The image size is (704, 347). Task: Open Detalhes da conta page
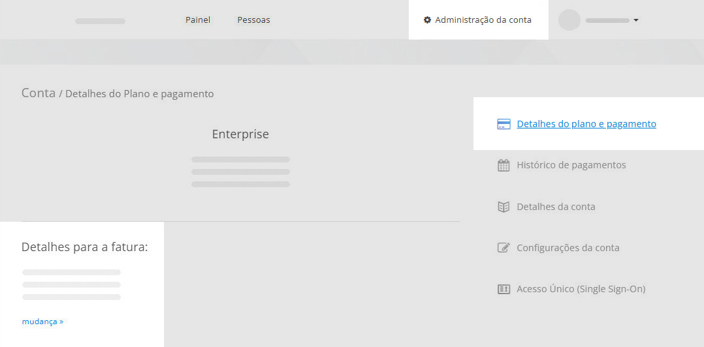tap(556, 207)
